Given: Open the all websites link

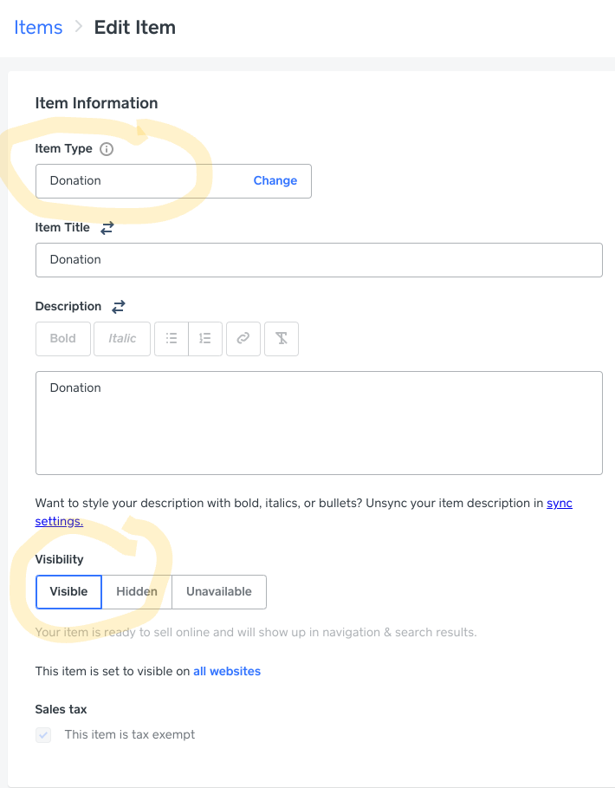Looking at the screenshot, I should tap(227, 672).
